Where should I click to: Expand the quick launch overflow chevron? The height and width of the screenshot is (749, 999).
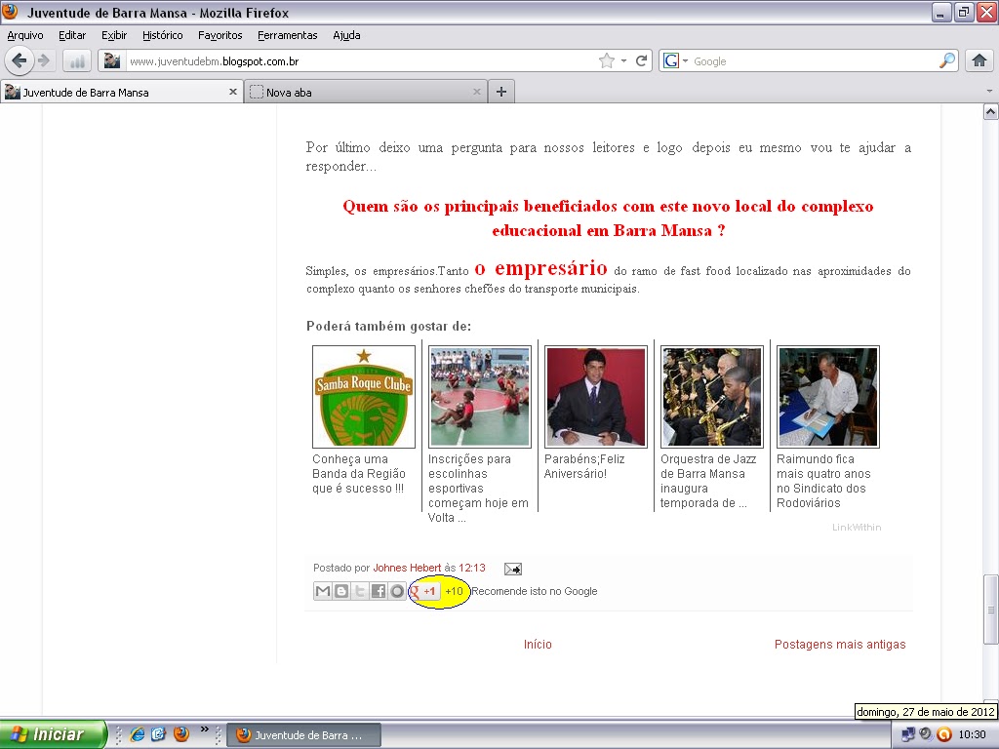click(204, 729)
